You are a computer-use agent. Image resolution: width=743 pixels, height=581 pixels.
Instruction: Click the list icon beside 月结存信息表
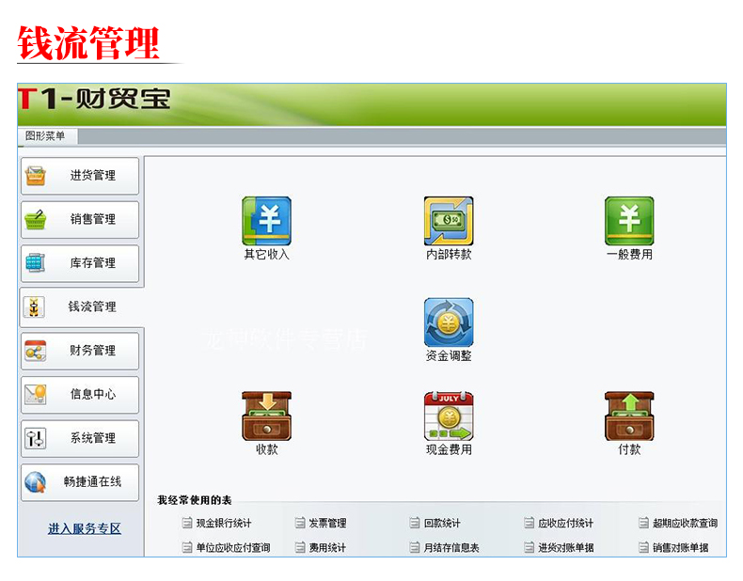coord(415,547)
